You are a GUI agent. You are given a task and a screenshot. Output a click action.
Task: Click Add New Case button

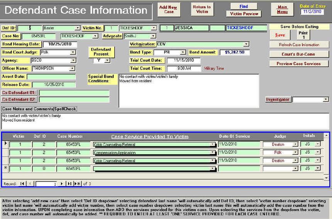click(x=169, y=10)
